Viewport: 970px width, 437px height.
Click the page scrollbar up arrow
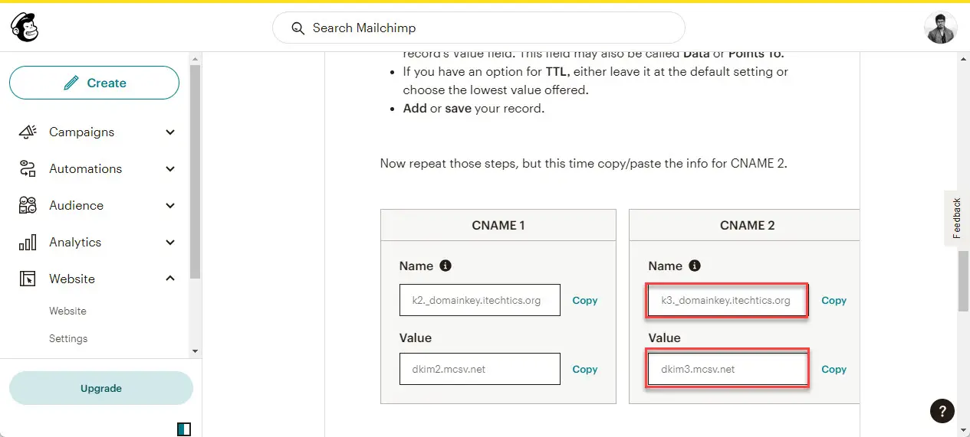click(x=964, y=58)
